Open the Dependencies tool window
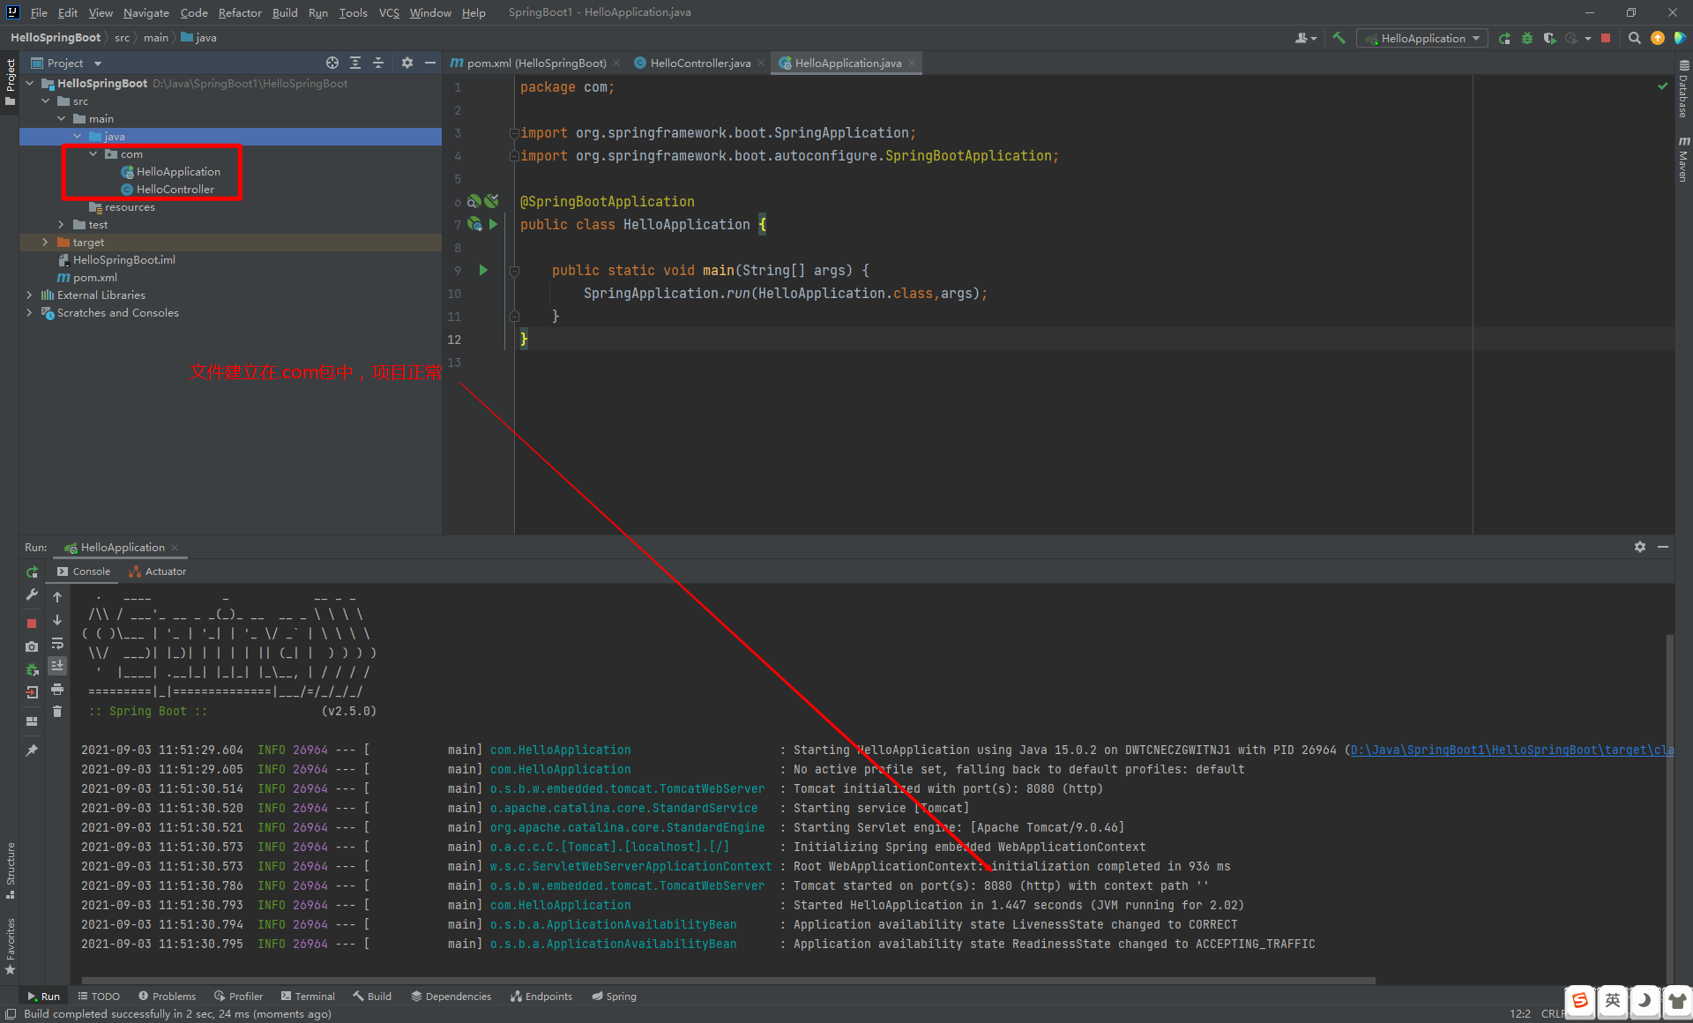This screenshot has height=1023, width=1693. point(451,996)
